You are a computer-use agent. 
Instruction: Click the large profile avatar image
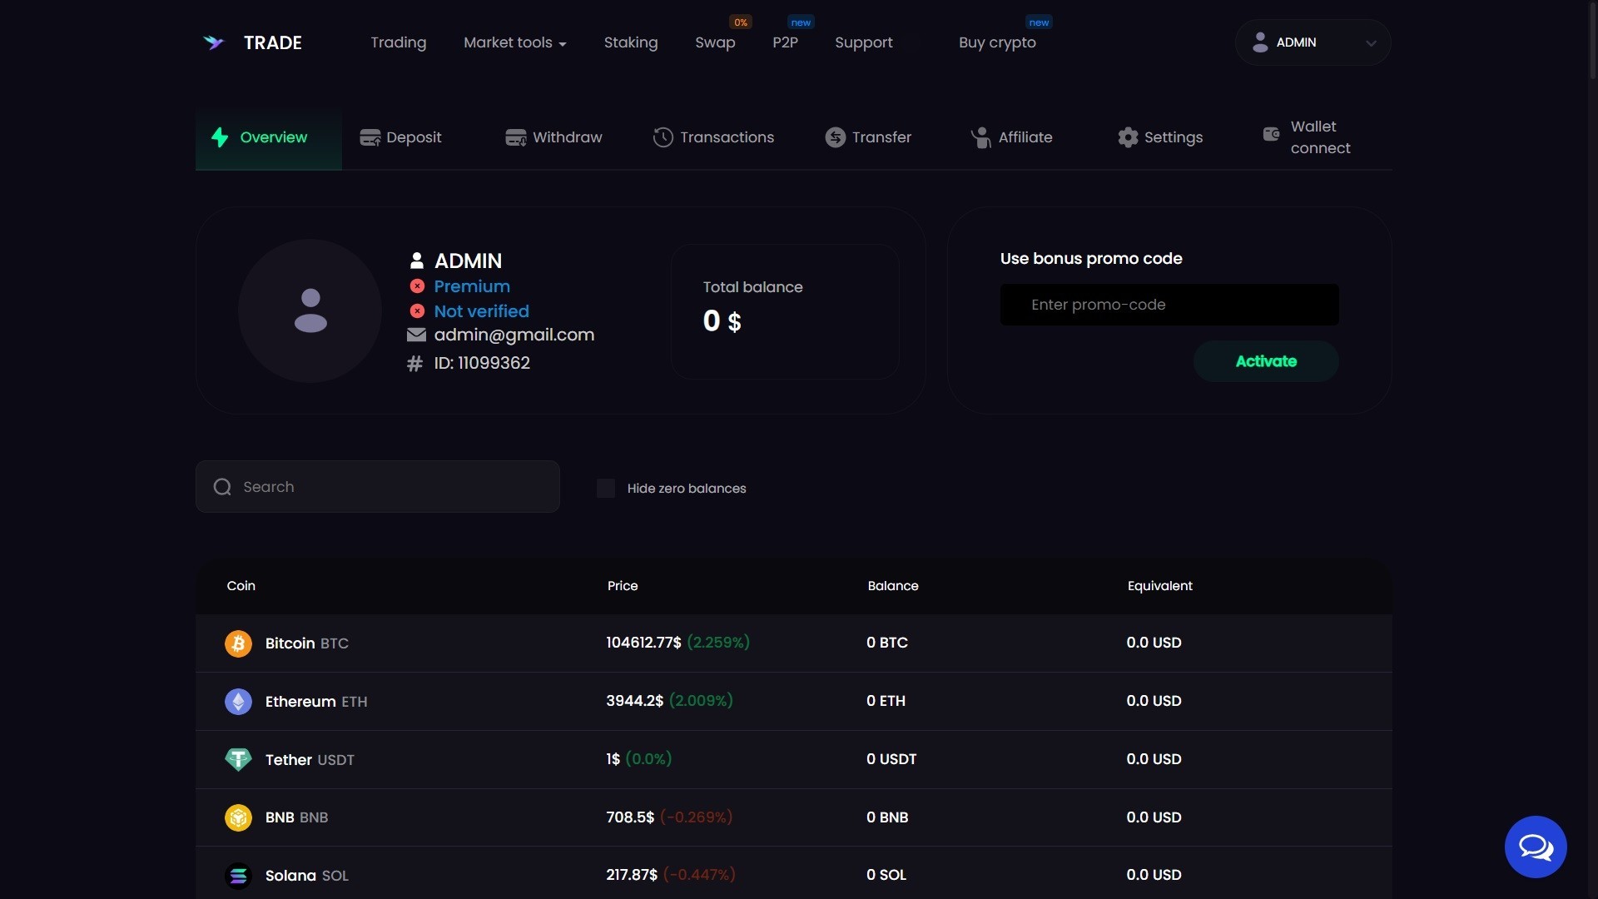[310, 310]
